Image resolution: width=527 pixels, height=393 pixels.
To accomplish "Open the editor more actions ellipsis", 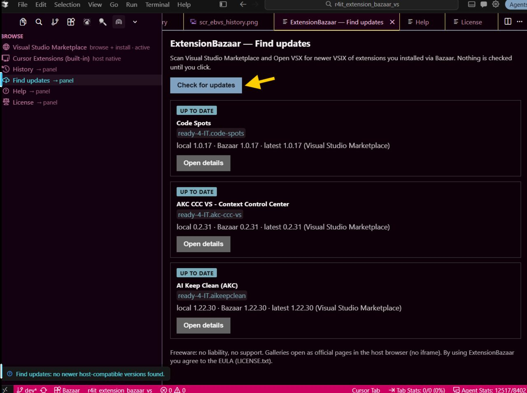I will pyautogui.click(x=520, y=21).
